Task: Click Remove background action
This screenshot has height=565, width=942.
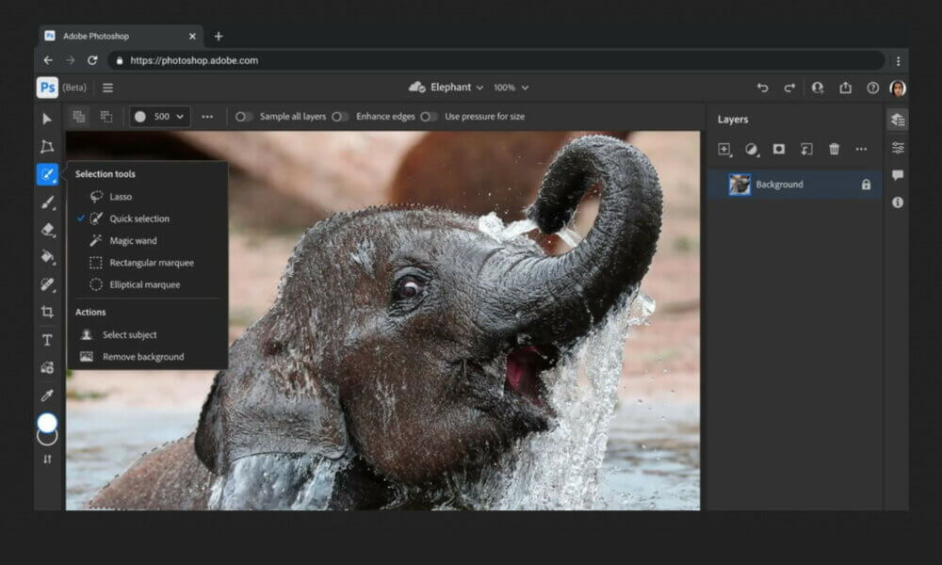Action: point(142,357)
